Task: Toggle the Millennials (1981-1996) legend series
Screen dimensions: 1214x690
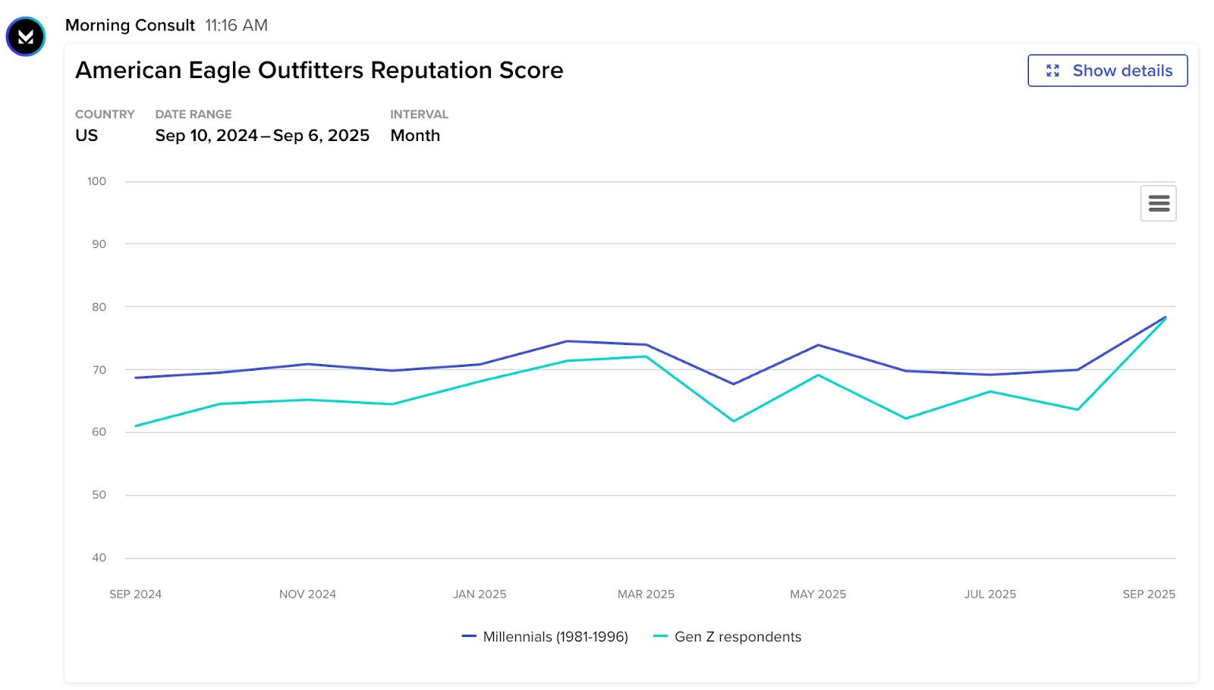Action: click(546, 637)
